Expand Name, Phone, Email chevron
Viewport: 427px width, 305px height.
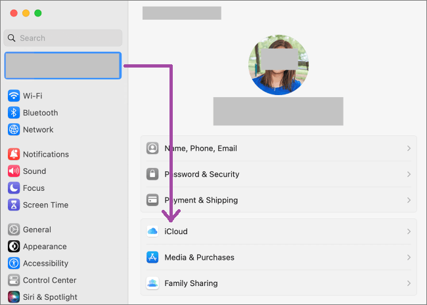[409, 148]
